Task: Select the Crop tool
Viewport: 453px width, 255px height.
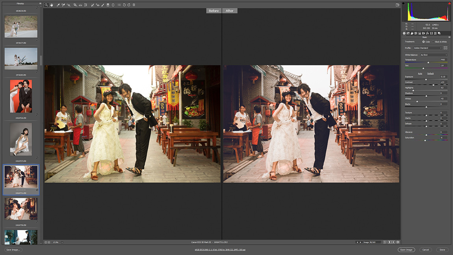Action: point(75,5)
